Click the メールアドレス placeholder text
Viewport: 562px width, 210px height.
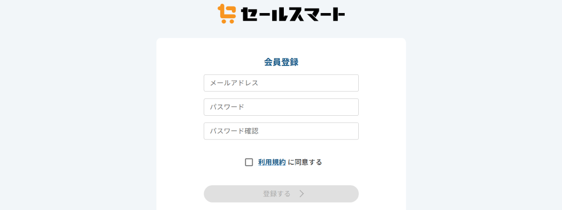pyautogui.click(x=234, y=83)
